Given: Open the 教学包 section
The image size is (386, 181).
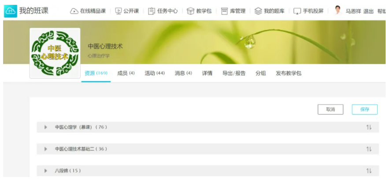Looking at the screenshot, I should (199, 11).
